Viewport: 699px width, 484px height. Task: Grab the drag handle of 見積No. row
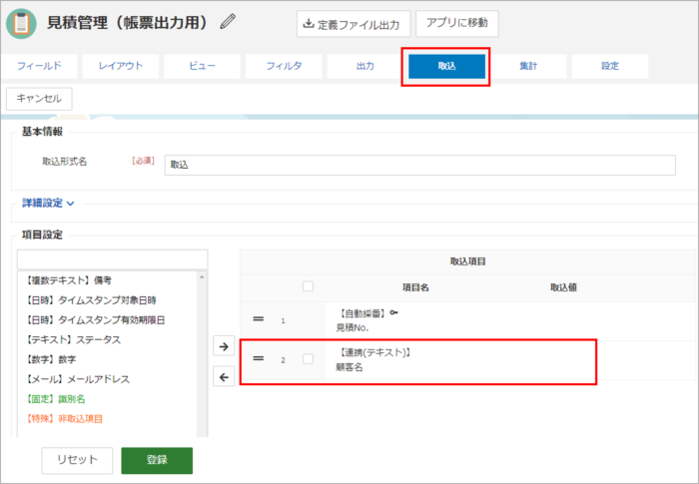tap(258, 319)
